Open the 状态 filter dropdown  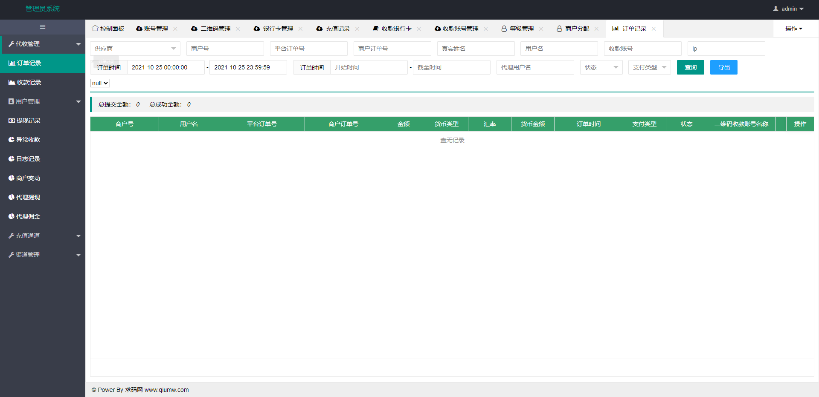[x=601, y=67]
